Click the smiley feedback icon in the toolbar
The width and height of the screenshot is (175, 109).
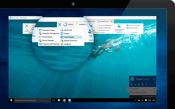coord(111,21)
